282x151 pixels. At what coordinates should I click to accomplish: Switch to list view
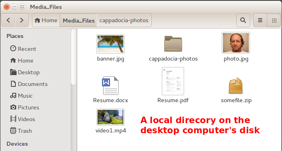tap(260, 20)
